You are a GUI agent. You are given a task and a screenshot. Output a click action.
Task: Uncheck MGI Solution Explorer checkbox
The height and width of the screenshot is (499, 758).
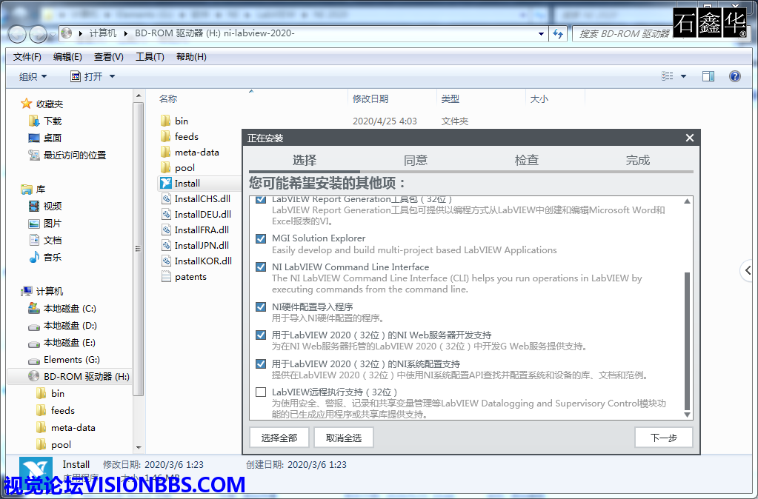(x=261, y=238)
